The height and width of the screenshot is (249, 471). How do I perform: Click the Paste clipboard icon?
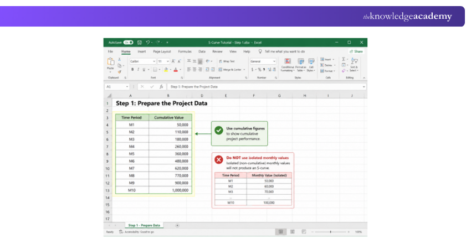tap(110, 61)
